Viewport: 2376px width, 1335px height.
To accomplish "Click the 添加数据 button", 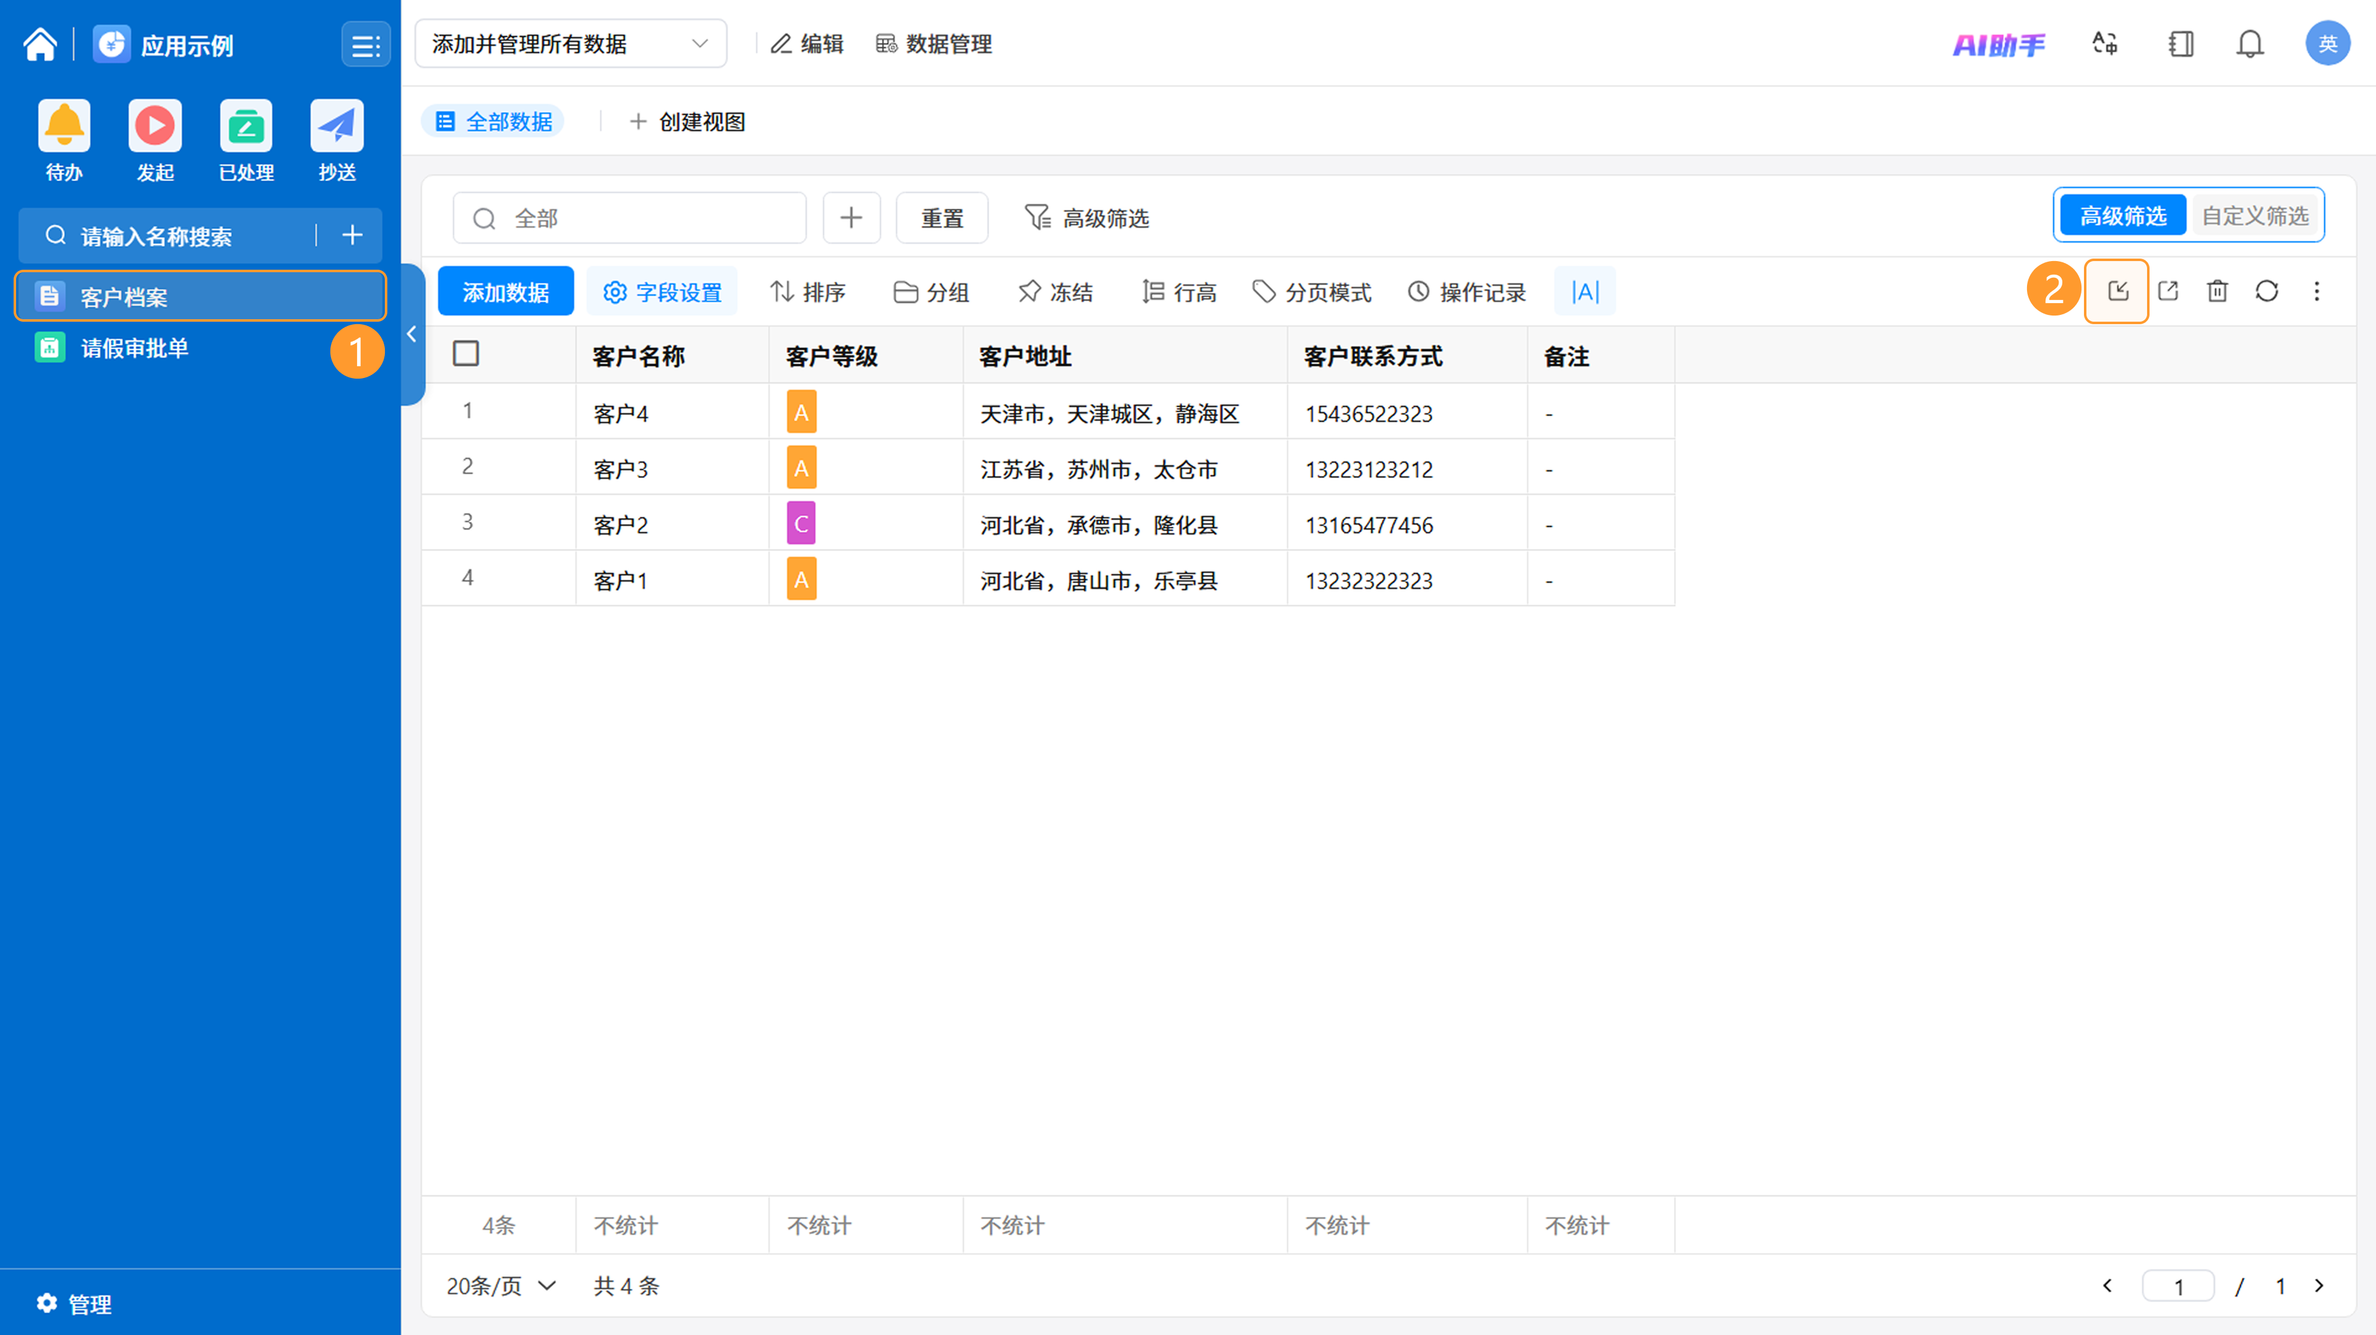I will click(x=506, y=291).
